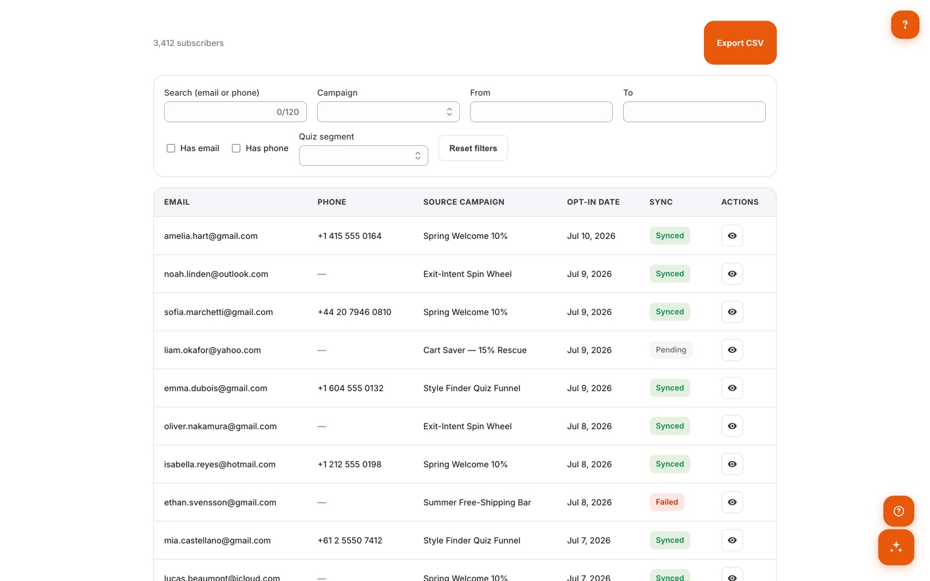Click the circled question mark support button

point(898,511)
